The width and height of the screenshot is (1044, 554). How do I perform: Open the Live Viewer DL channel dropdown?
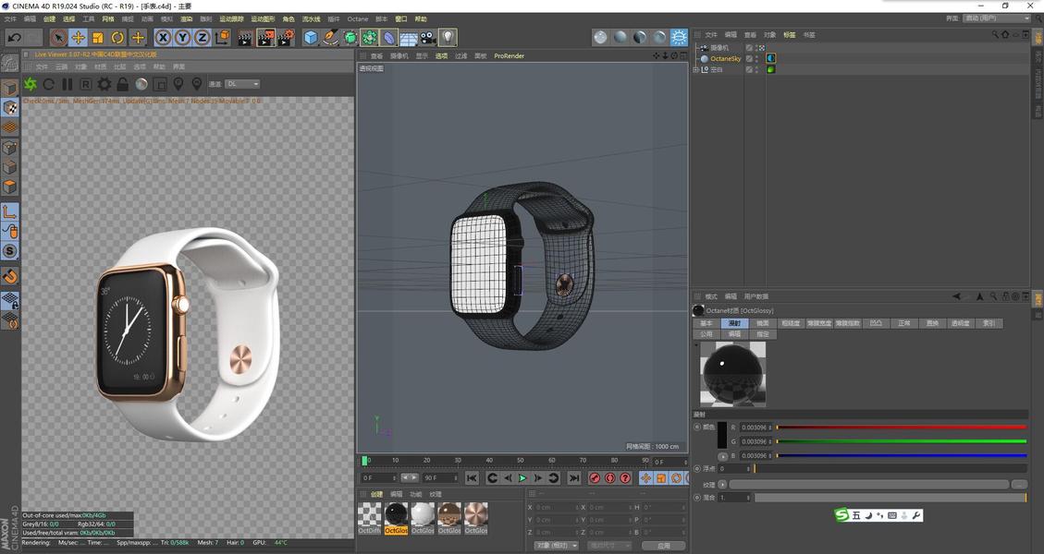(x=242, y=84)
